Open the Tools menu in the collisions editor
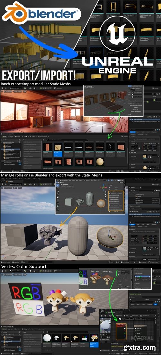 20,179
